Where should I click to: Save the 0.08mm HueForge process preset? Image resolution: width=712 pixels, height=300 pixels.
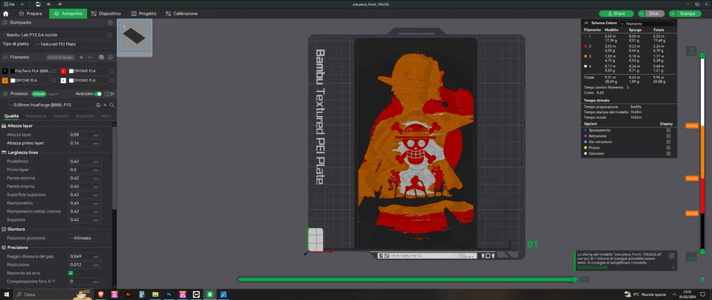coord(98,105)
